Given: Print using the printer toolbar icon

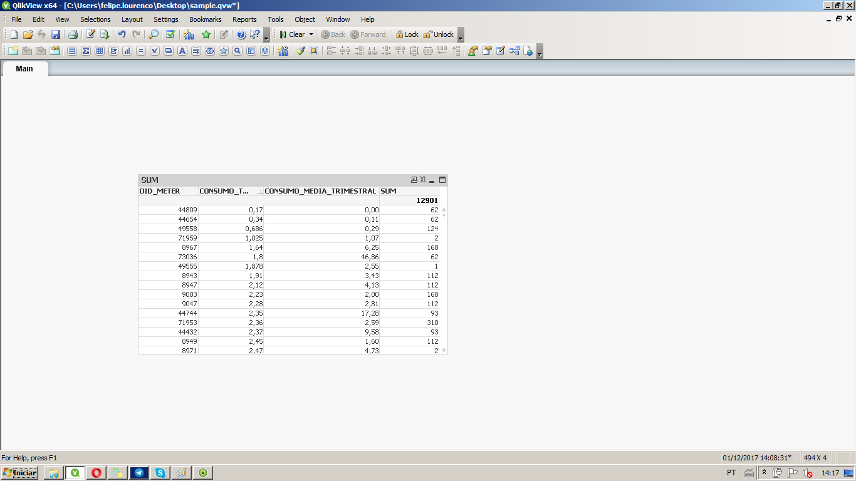Looking at the screenshot, I should click(x=73, y=34).
